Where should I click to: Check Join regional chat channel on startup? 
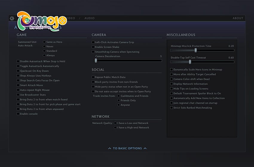tap(172, 103)
